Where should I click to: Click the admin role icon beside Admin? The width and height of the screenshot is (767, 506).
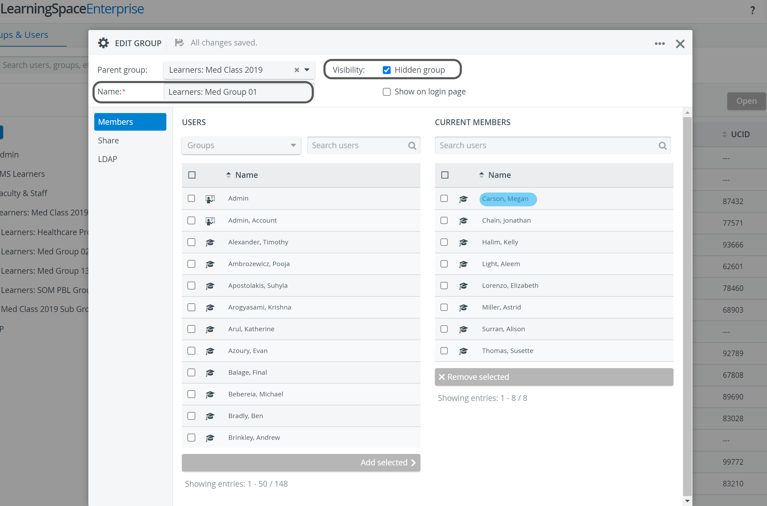click(210, 199)
